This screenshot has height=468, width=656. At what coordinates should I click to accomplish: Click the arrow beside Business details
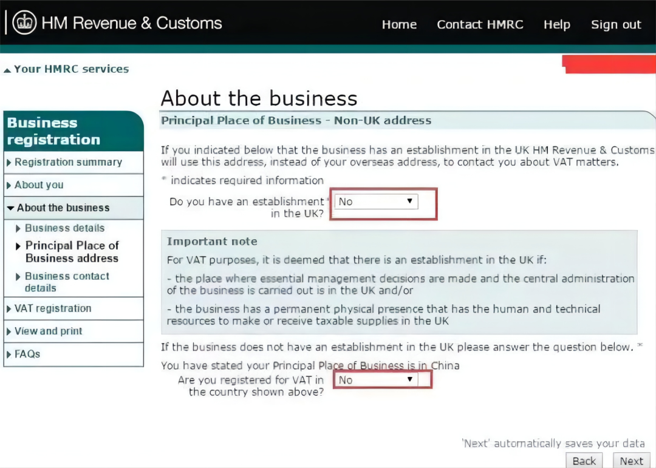[x=18, y=228]
